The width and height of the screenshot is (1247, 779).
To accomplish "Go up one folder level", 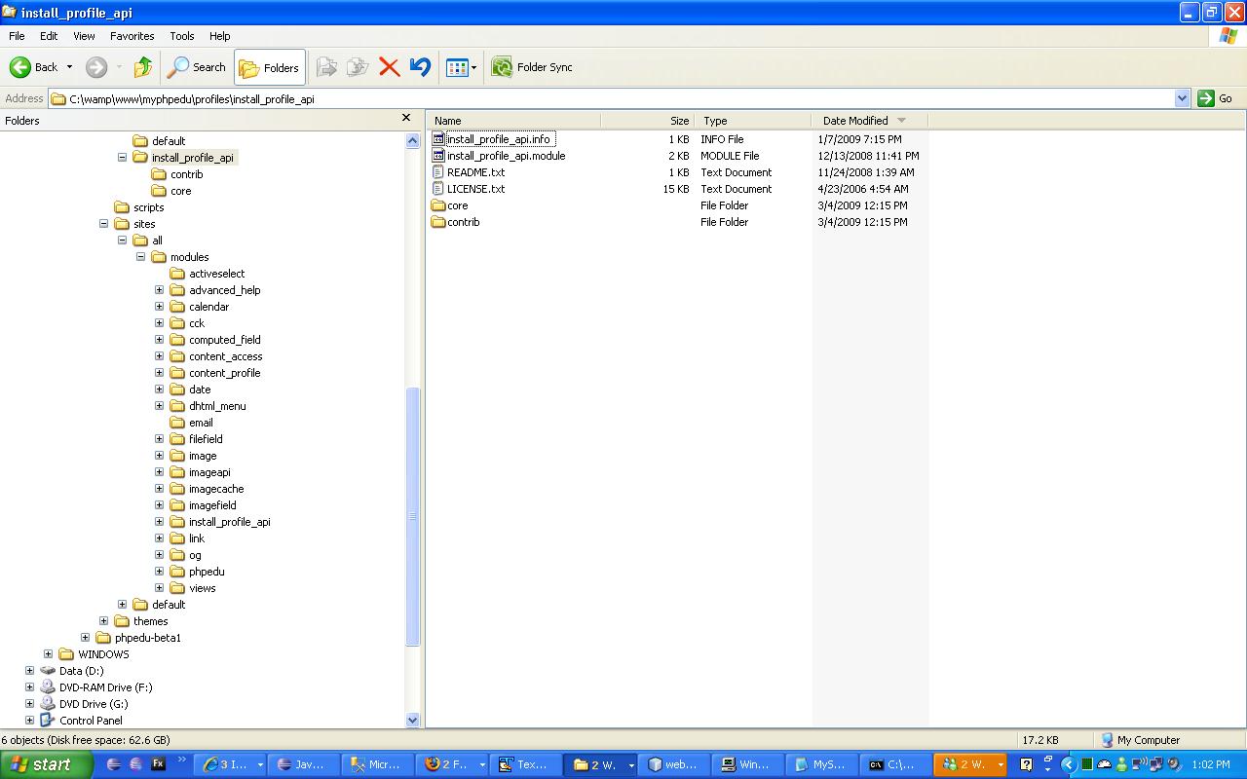I will pos(143,67).
